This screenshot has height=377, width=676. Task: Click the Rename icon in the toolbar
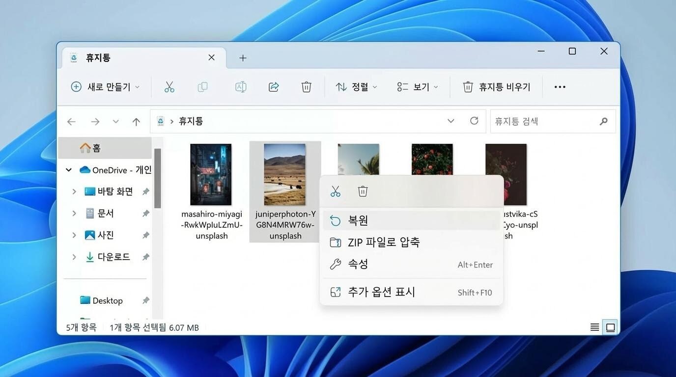(241, 87)
